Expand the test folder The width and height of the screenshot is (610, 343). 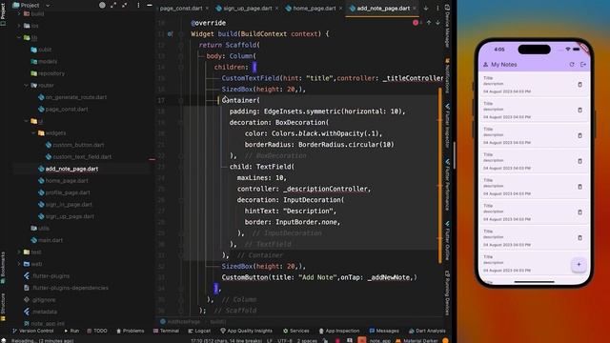coord(19,252)
